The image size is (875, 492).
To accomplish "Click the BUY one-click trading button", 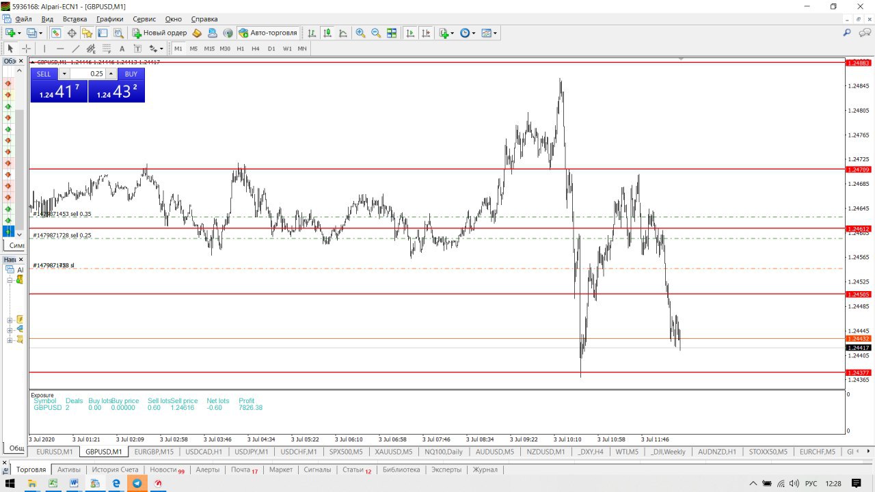I will pyautogui.click(x=131, y=74).
